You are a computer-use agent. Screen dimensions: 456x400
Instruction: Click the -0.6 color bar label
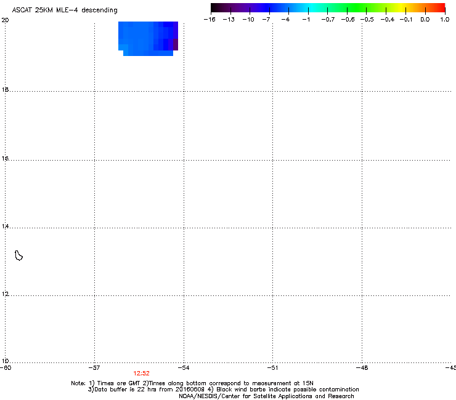tap(348, 20)
